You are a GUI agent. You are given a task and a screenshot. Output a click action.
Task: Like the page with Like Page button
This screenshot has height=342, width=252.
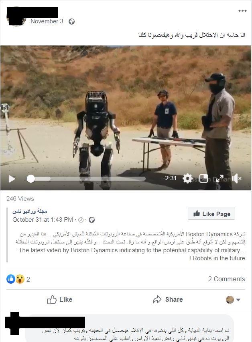(211, 214)
